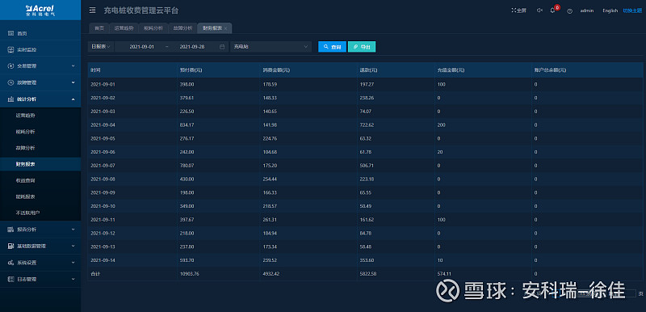Click the blue 查询 search button

(332, 47)
